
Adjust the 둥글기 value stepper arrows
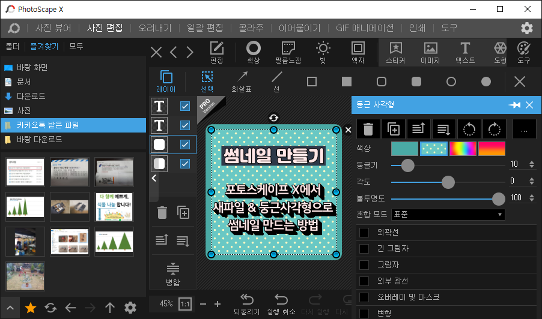532,164
